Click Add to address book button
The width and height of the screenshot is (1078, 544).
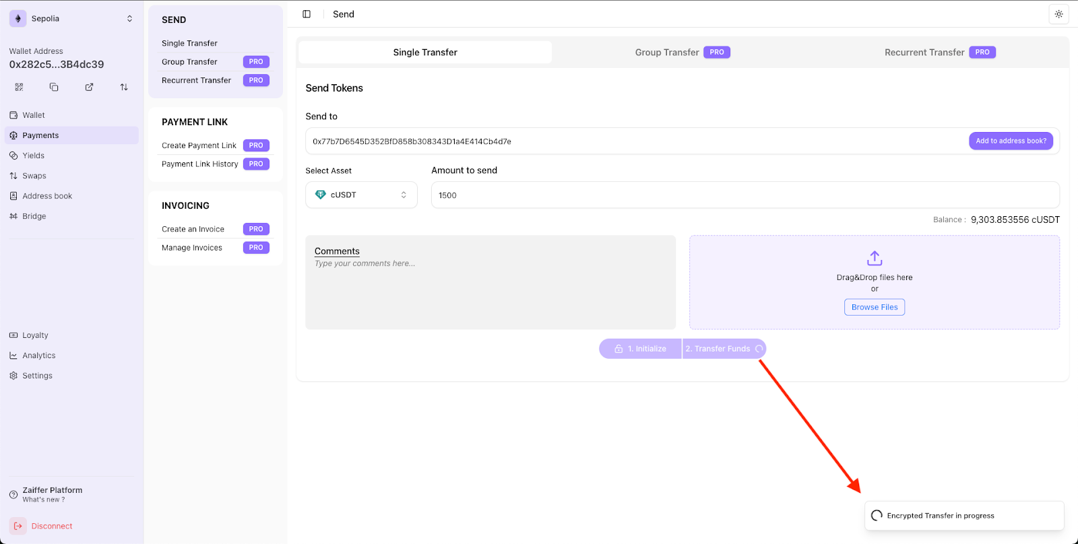click(1011, 141)
